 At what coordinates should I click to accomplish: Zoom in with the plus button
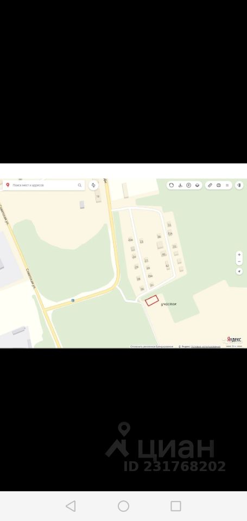239,255
